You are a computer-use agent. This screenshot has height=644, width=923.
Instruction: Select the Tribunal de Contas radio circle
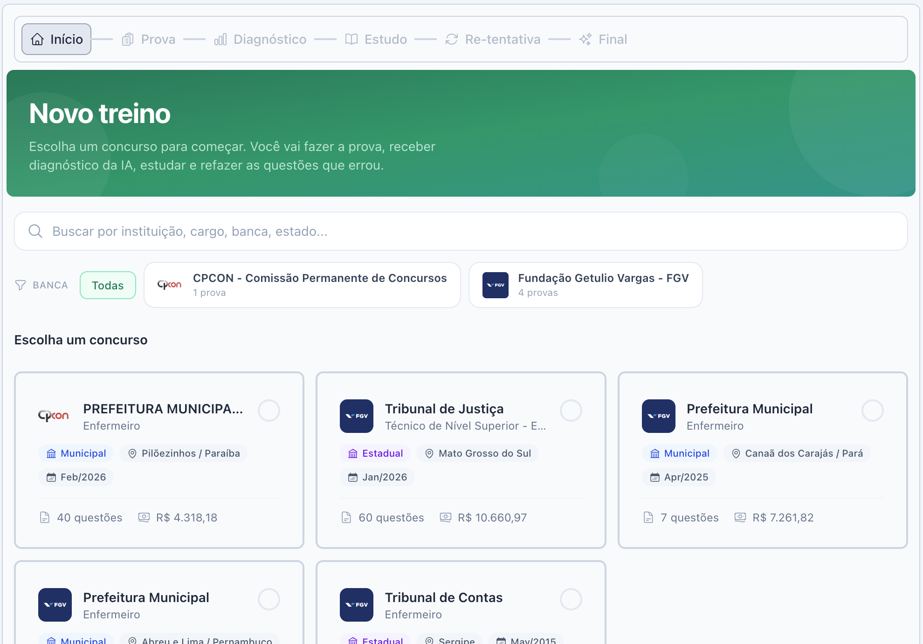(x=571, y=599)
